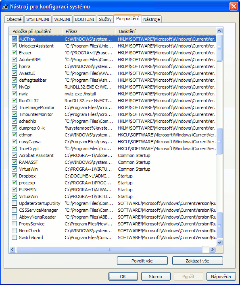The image size is (240, 285).
Task: Disable the Dropbox startup checkbox
Action: coord(14,176)
